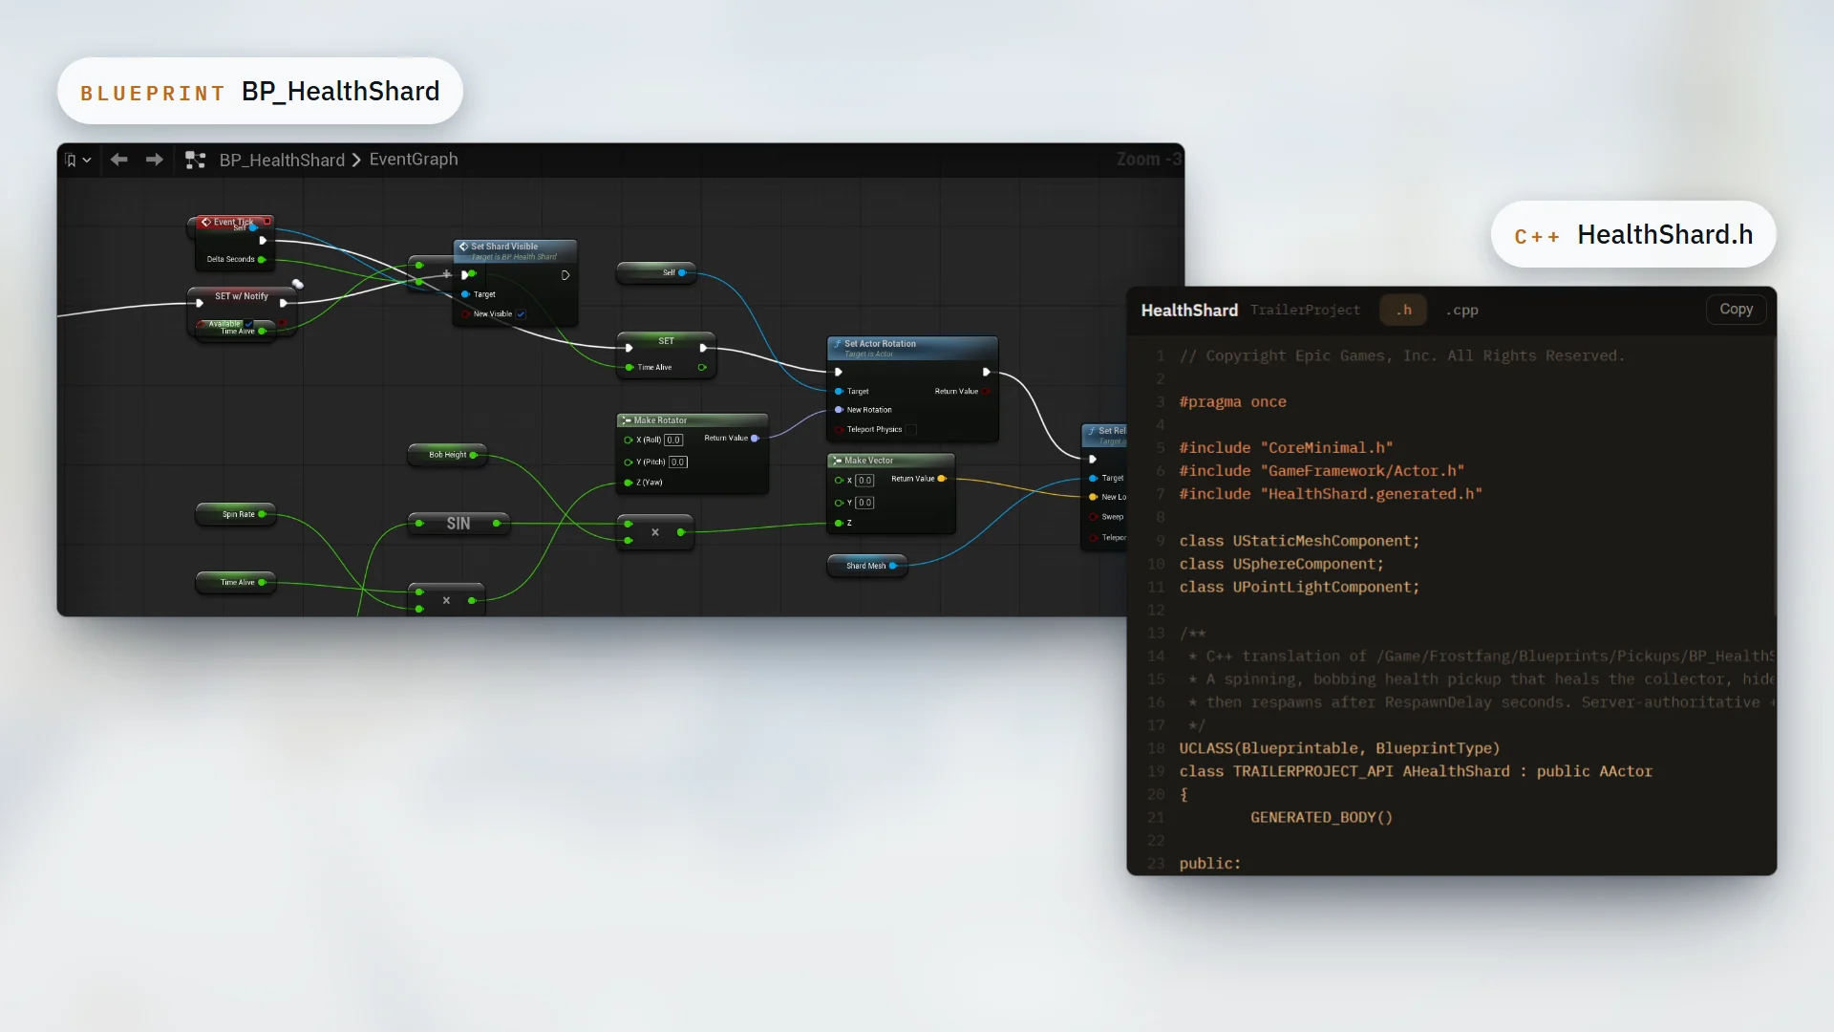Open the BP_HealthShard breadcrumb

[x=282, y=160]
